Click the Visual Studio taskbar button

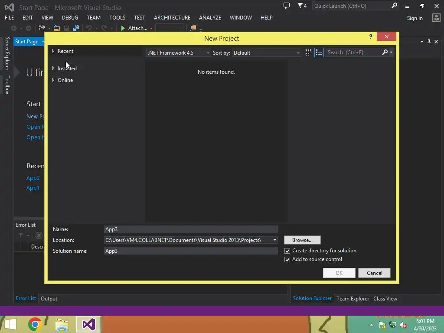pyautogui.click(x=88, y=324)
